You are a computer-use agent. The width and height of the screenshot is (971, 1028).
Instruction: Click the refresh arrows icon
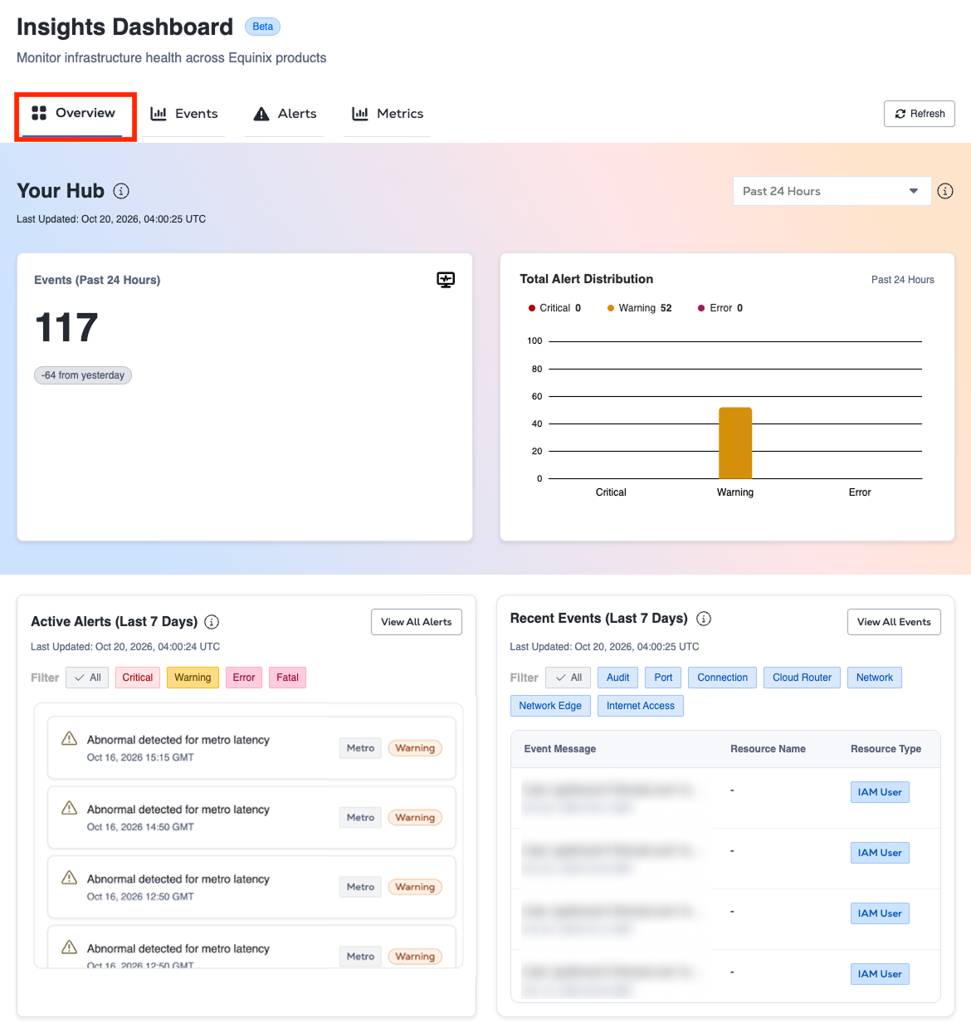pyautogui.click(x=900, y=114)
